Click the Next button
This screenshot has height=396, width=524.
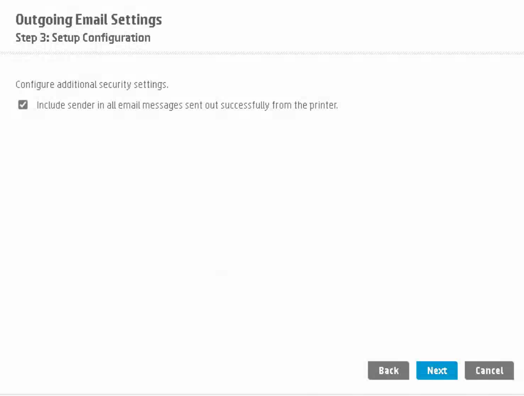pyautogui.click(x=437, y=371)
